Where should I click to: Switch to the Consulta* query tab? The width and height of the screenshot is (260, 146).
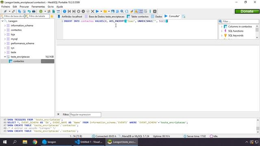[x=172, y=16]
